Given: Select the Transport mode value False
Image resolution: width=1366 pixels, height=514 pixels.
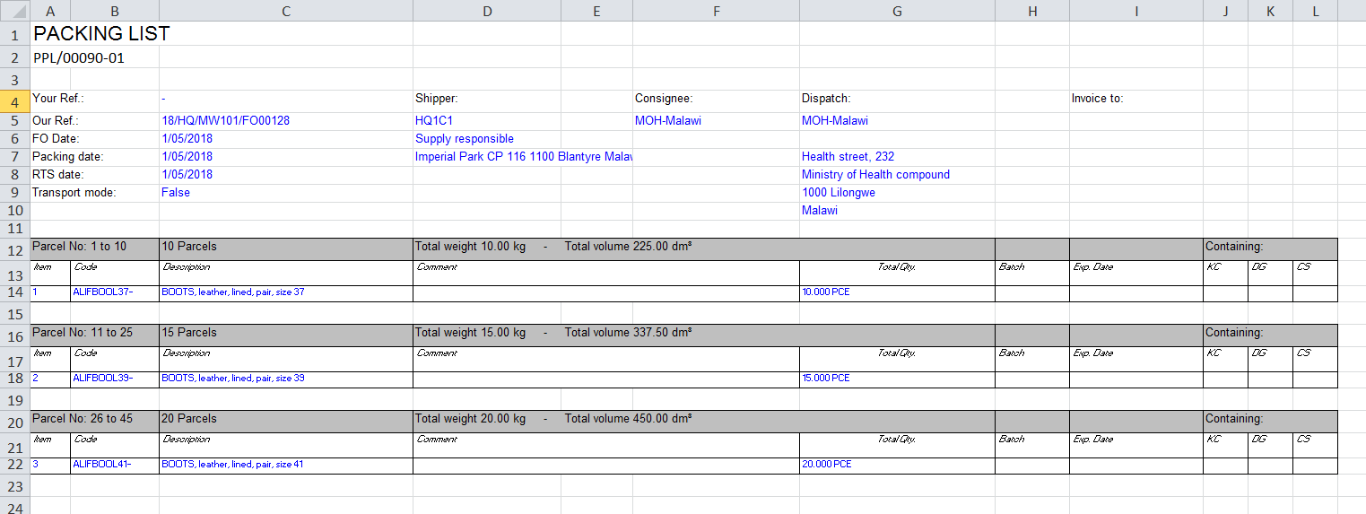Looking at the screenshot, I should point(176,192).
